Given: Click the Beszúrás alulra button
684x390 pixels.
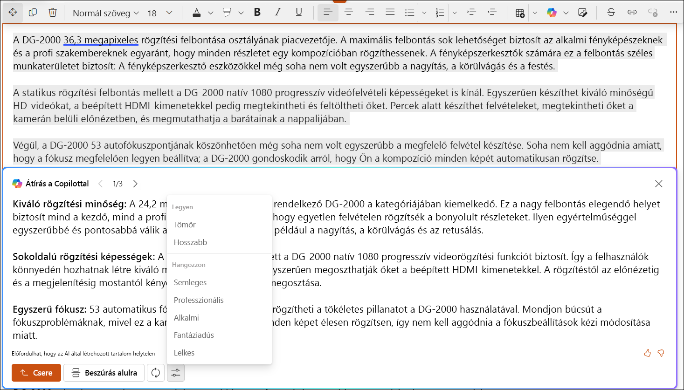Looking at the screenshot, I should 104,373.
